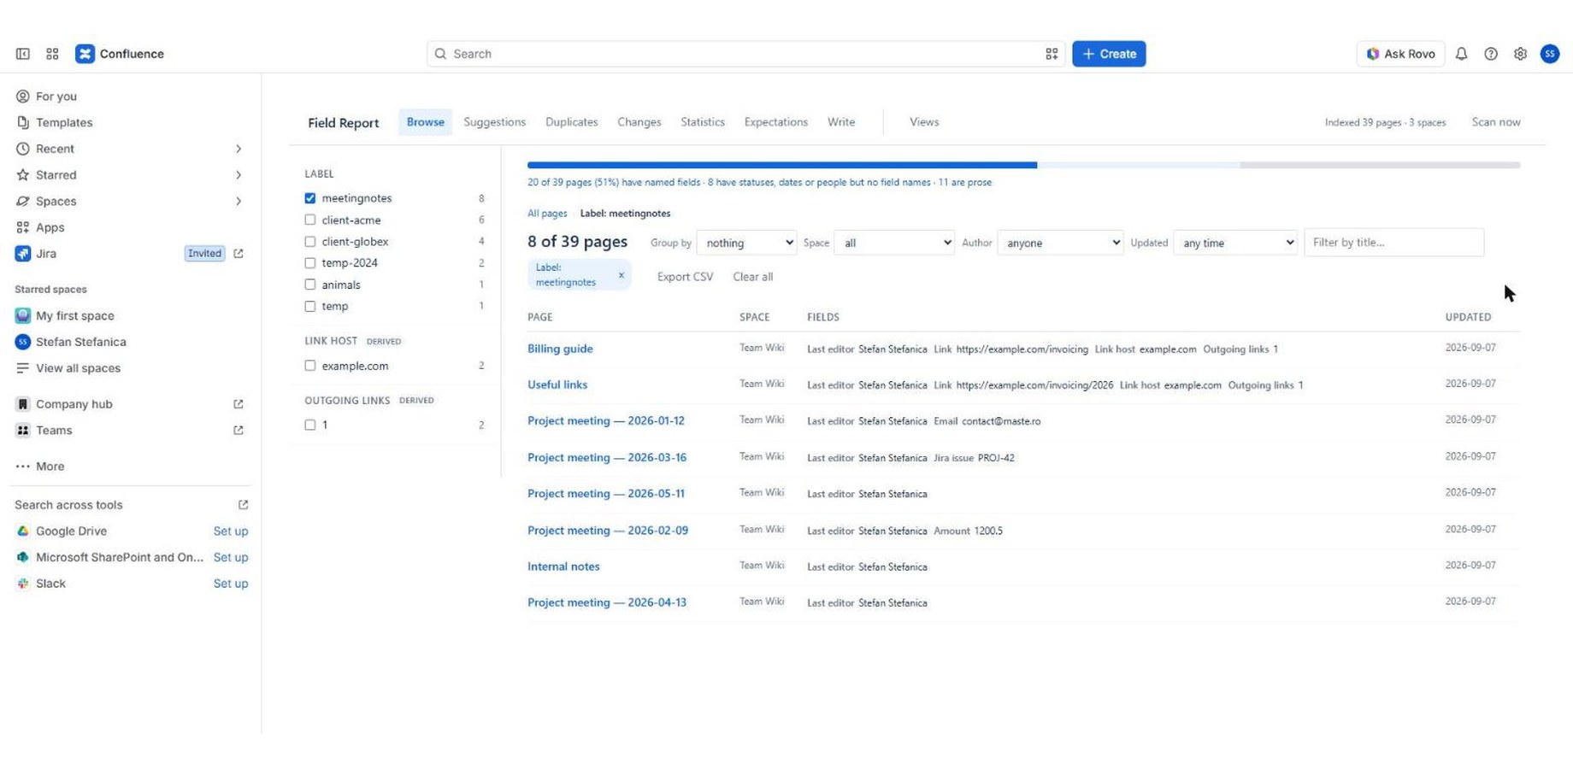The image size is (1573, 769).
Task: Check the temp-2024 label checkbox
Action: 310,263
